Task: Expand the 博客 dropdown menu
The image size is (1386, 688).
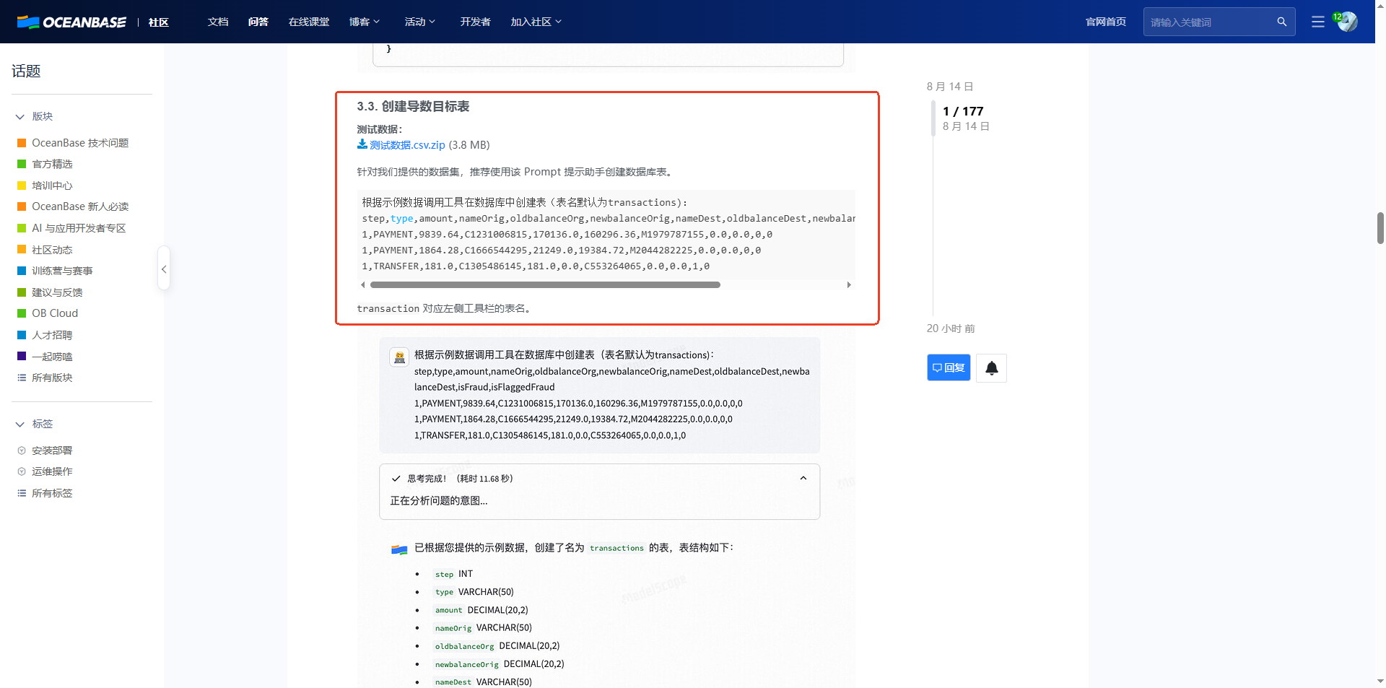Action: (x=365, y=22)
